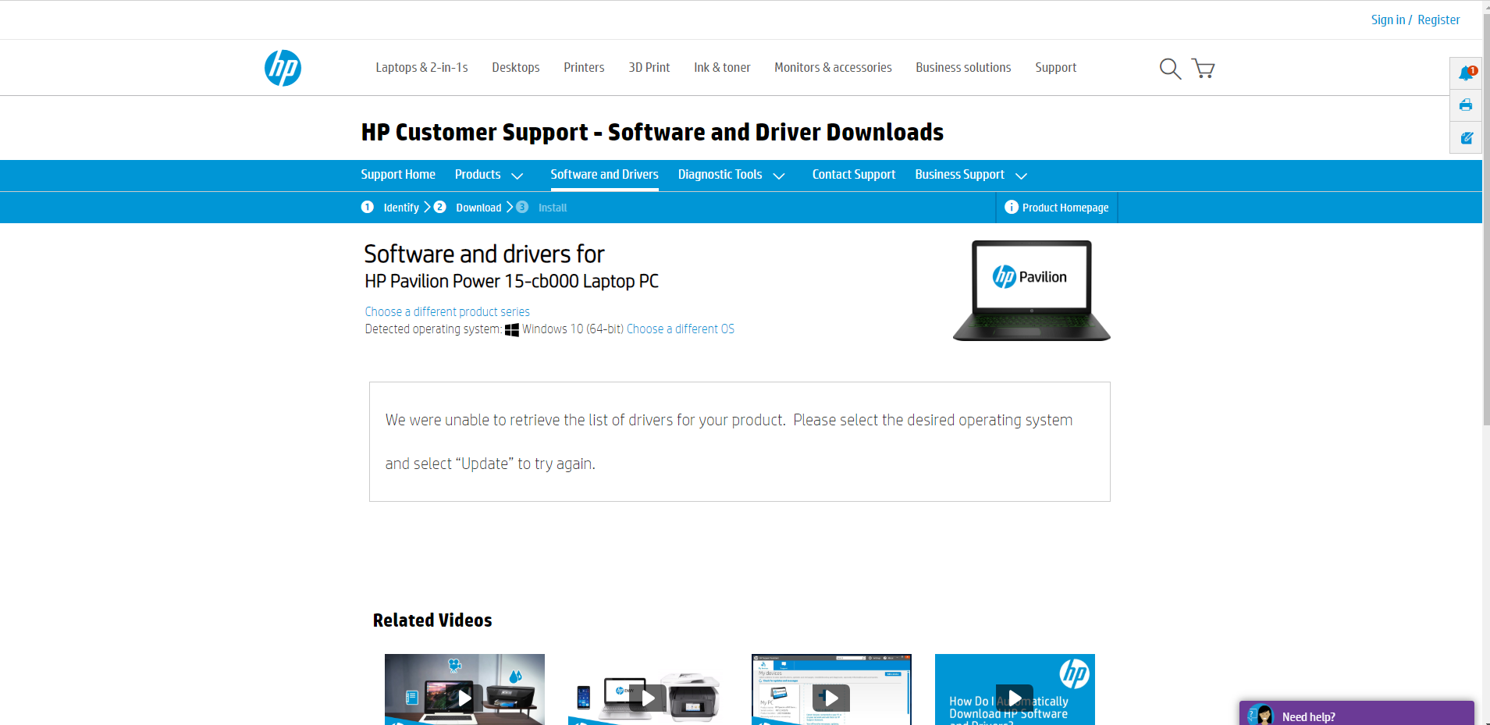Select the Software and Drivers tab

coord(604,175)
